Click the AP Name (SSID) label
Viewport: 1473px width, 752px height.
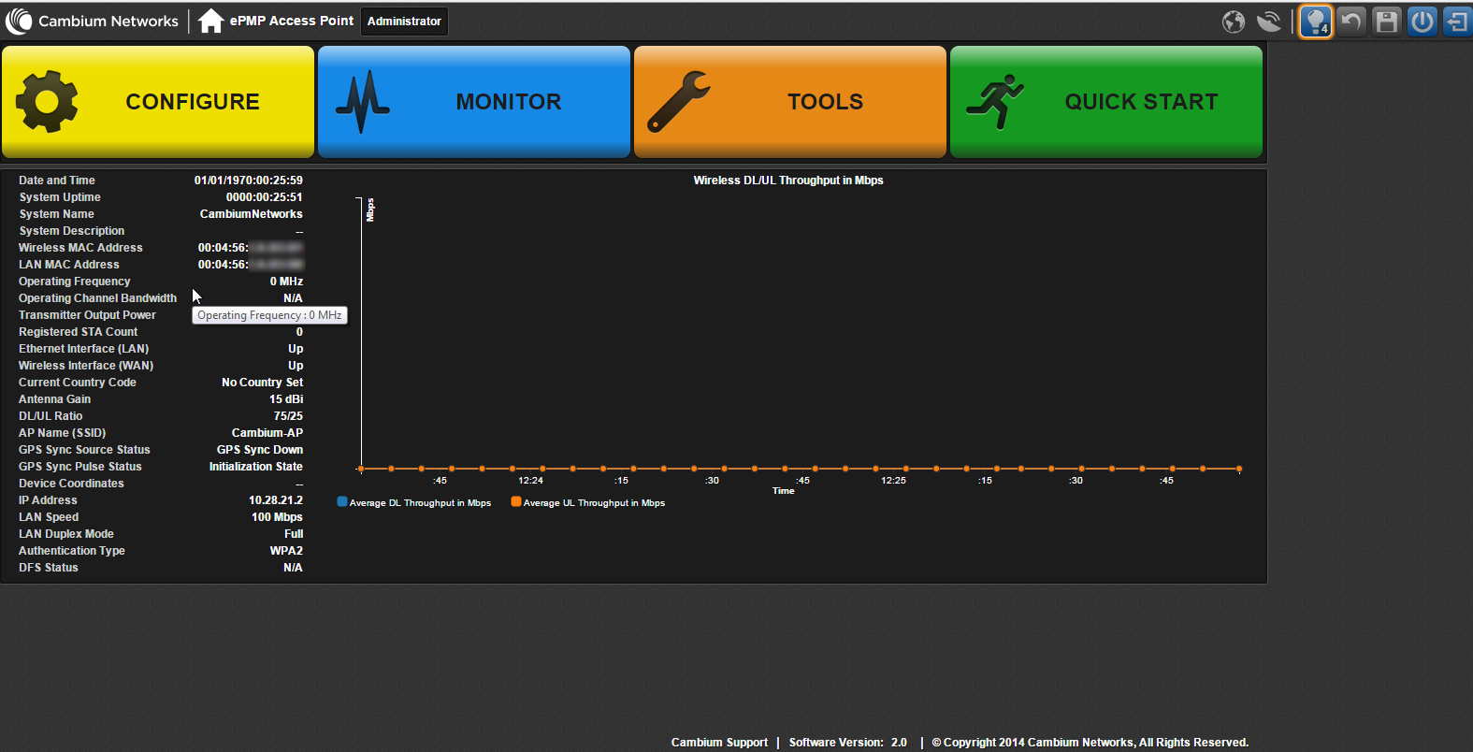[x=62, y=433]
